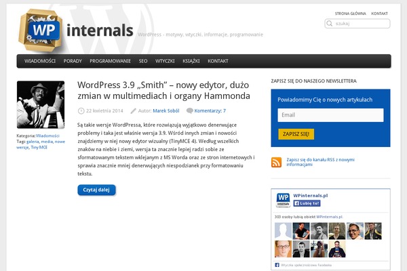Click the Facebook icon in widget footer
This screenshot has height=271, width=407.
tap(277, 265)
